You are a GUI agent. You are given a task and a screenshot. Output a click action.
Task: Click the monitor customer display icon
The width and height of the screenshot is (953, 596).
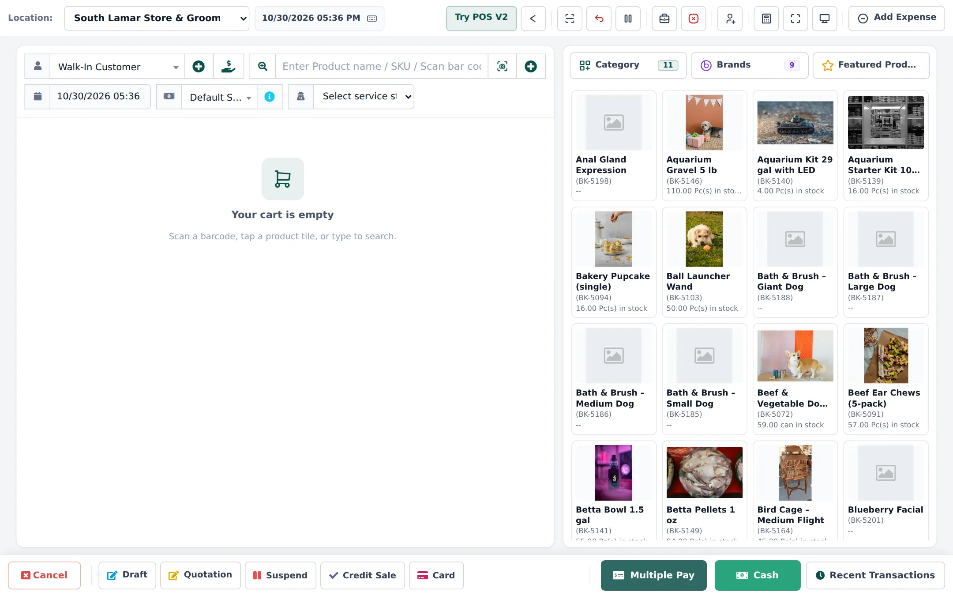(825, 19)
